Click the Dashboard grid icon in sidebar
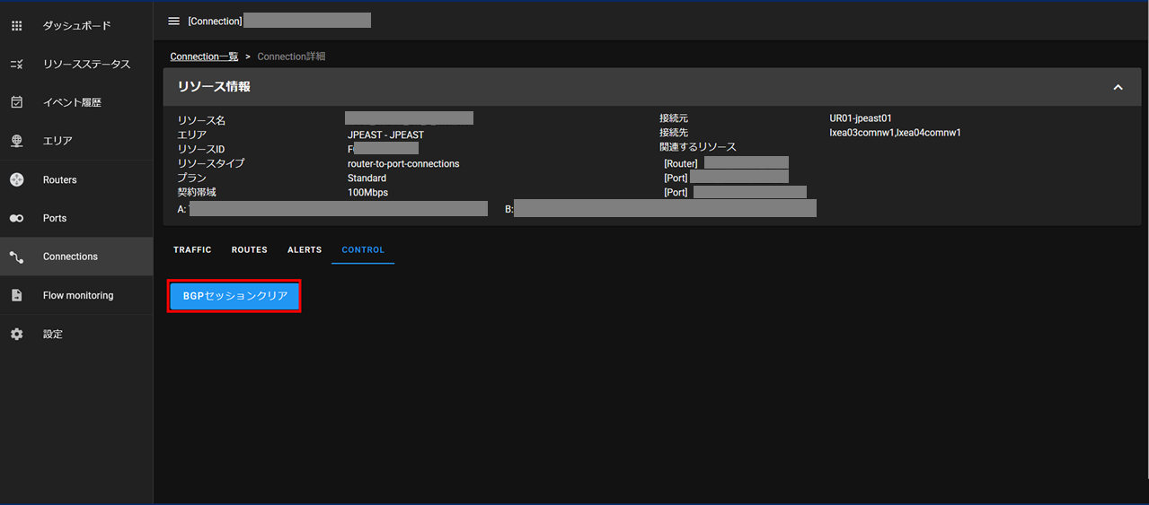 (x=16, y=26)
